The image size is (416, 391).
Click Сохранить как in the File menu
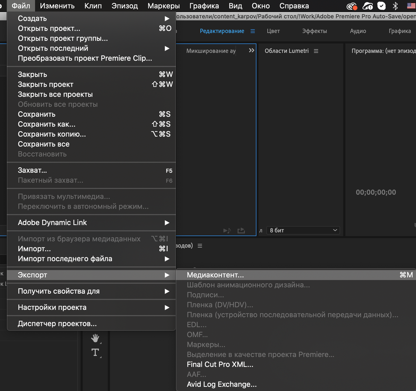pyautogui.click(x=47, y=124)
